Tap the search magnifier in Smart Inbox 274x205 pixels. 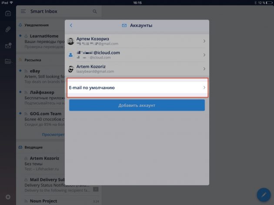(x=94, y=12)
